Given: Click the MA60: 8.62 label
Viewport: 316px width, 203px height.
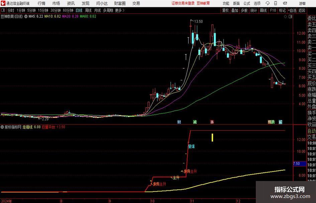Looking at the screenshot, I should click(x=88, y=16).
